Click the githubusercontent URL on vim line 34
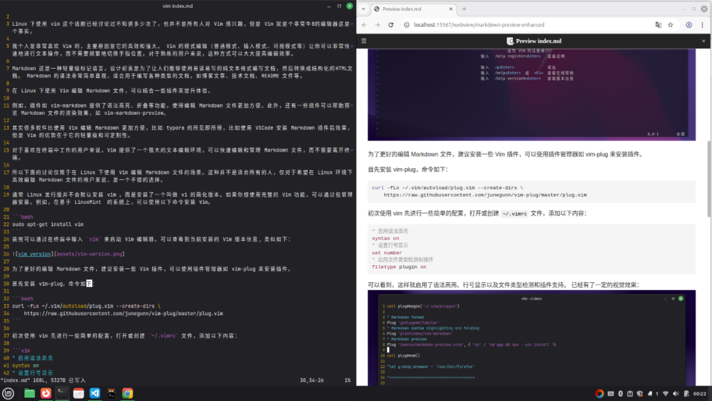This screenshot has width=712, height=401. point(123,314)
